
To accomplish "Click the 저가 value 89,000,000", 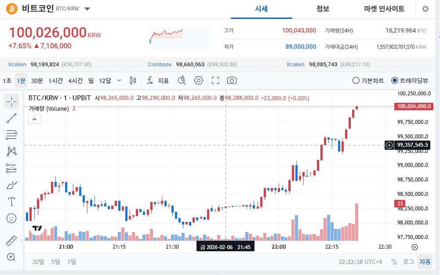I will coord(301,47).
